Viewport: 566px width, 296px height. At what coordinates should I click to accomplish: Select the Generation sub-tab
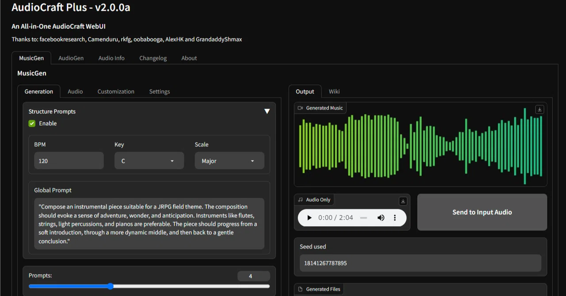click(39, 91)
